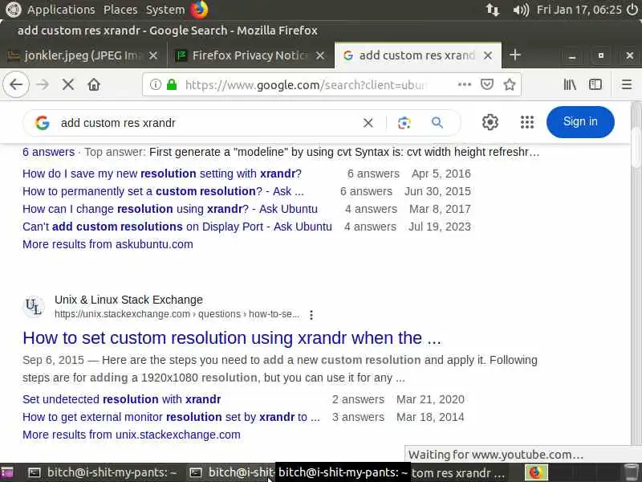Click the 'Mar 21, 2020' date text
Image resolution: width=642 pixels, height=482 pixels.
point(430,399)
